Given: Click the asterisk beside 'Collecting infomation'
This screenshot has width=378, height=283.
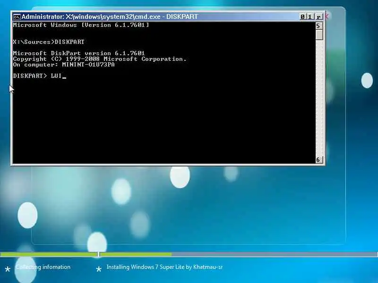Looking at the screenshot, I should [x=8, y=269].
